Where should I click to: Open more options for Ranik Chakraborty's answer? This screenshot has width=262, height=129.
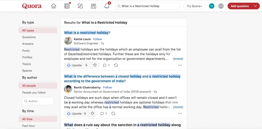click(180, 114)
